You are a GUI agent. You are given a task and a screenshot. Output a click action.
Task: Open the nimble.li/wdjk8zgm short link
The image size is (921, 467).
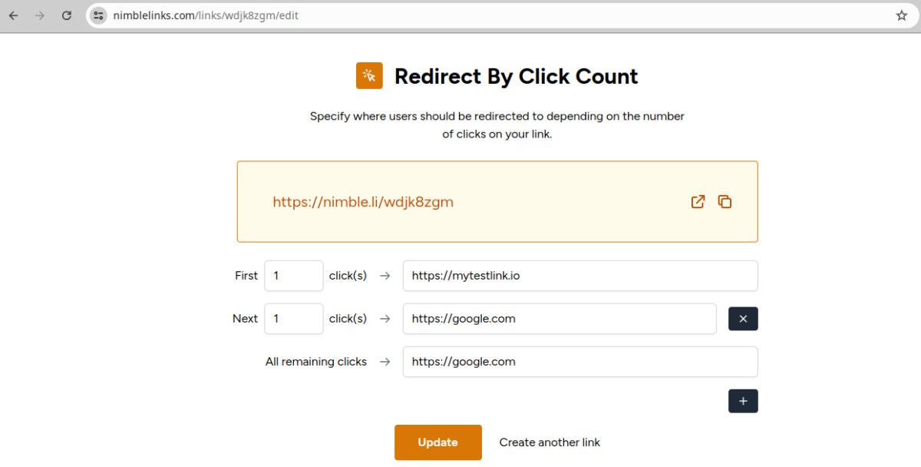pos(363,202)
